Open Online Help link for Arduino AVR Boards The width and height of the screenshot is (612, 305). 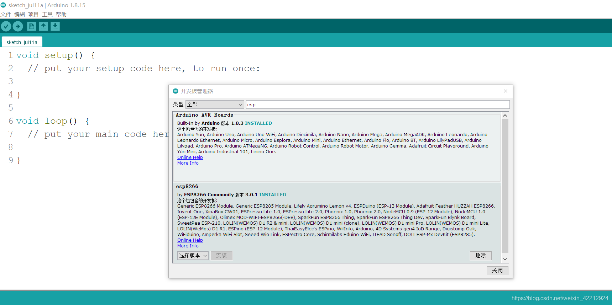pos(190,157)
